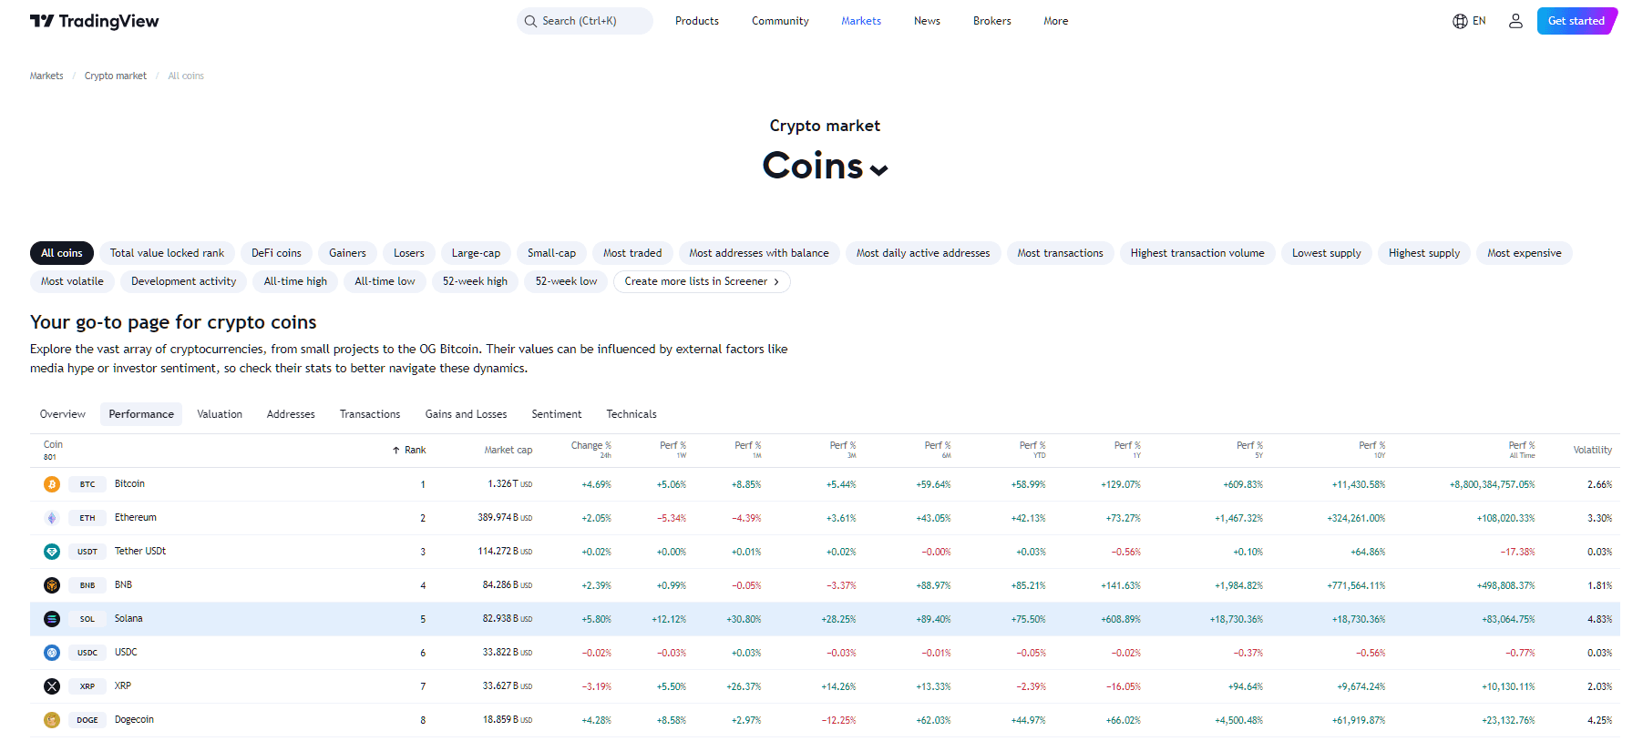Select the Development activity filter
The height and width of the screenshot is (741, 1643).
pyautogui.click(x=183, y=281)
